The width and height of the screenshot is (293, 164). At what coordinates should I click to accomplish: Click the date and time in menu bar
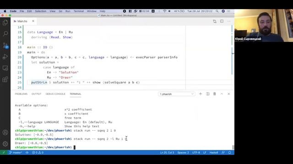point(200,11)
